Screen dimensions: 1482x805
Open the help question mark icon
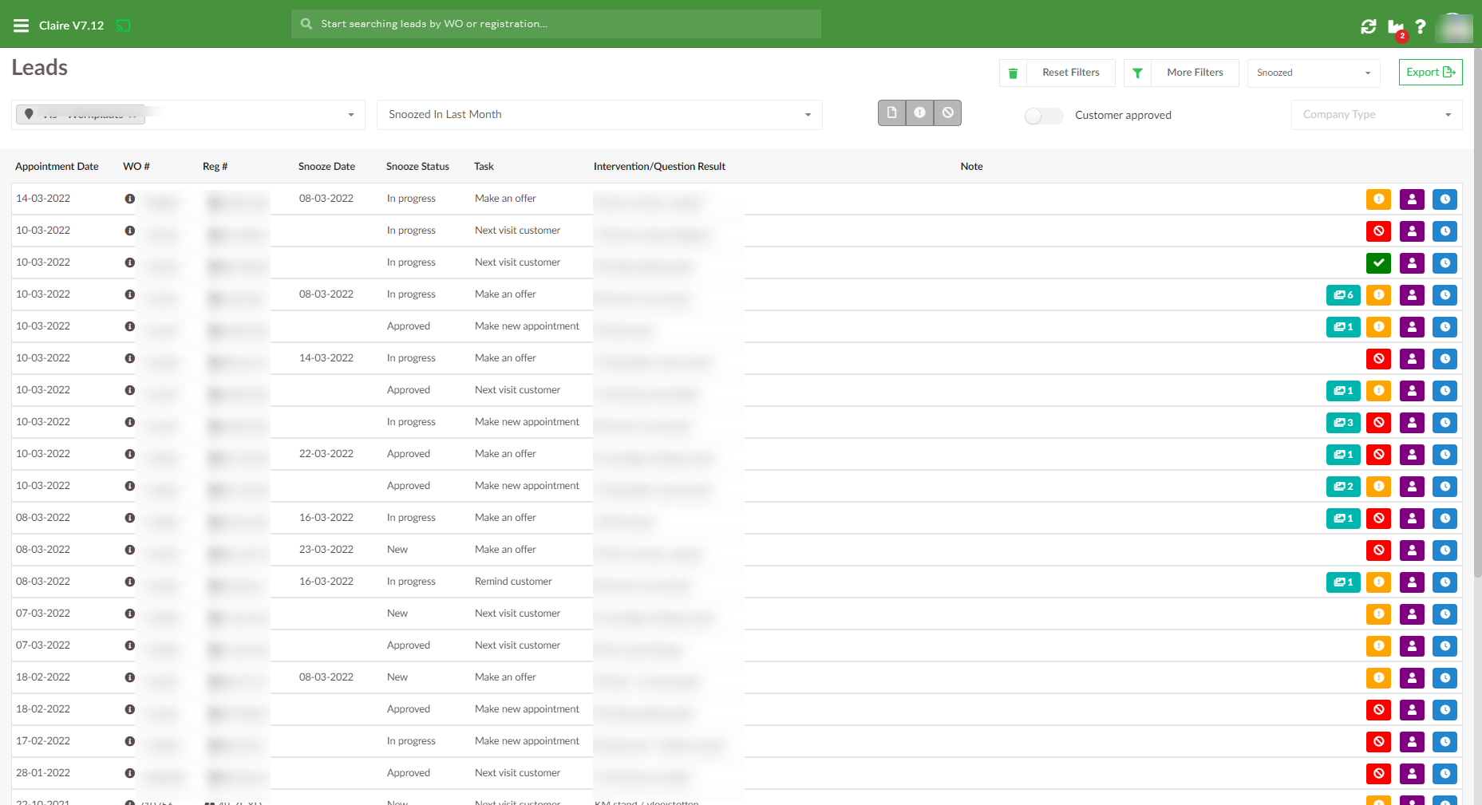point(1421,26)
